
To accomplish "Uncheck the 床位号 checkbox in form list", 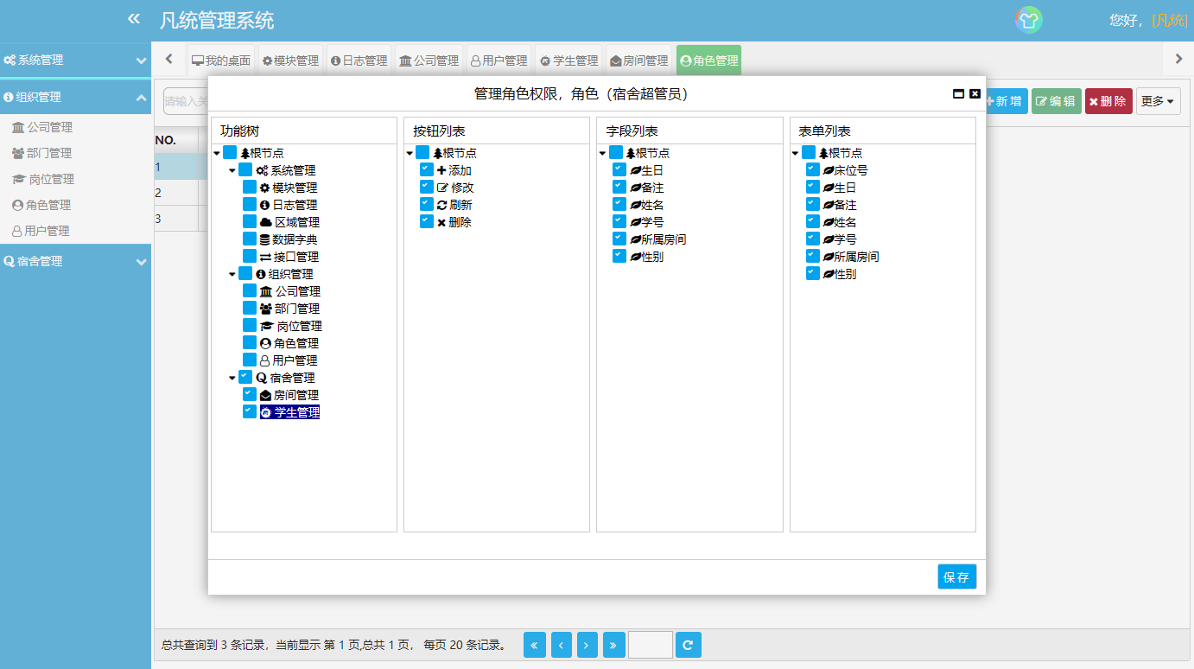I will coord(813,169).
